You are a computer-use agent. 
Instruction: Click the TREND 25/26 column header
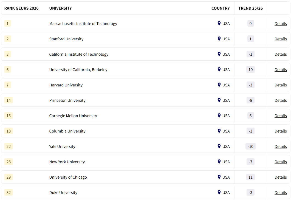pyautogui.click(x=250, y=8)
